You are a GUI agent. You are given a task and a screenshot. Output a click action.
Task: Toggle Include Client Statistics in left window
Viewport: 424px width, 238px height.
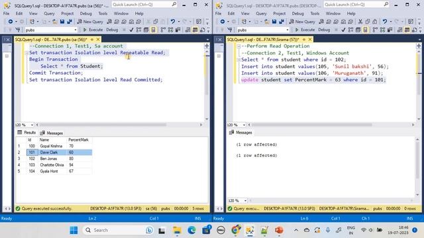coord(178,30)
